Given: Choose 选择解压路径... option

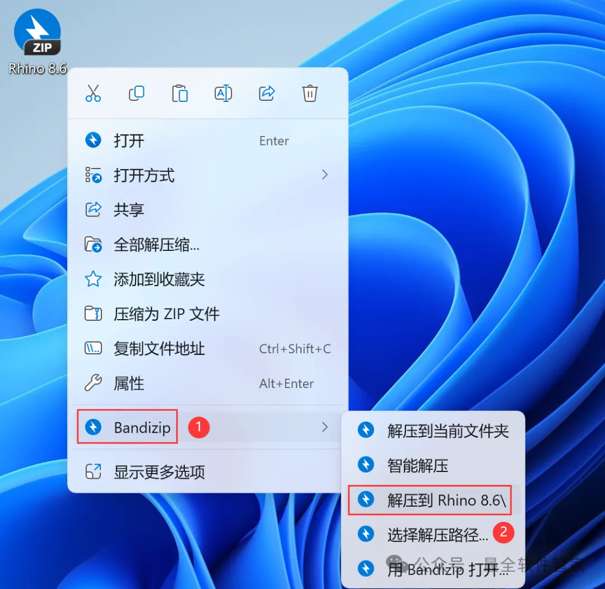Looking at the screenshot, I should [x=433, y=535].
